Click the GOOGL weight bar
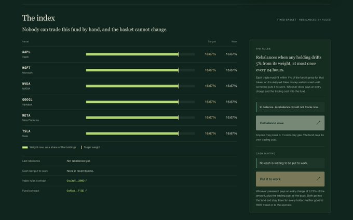 tap(140, 102)
